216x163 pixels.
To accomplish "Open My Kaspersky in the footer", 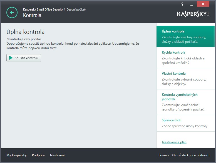I will point(16,155).
